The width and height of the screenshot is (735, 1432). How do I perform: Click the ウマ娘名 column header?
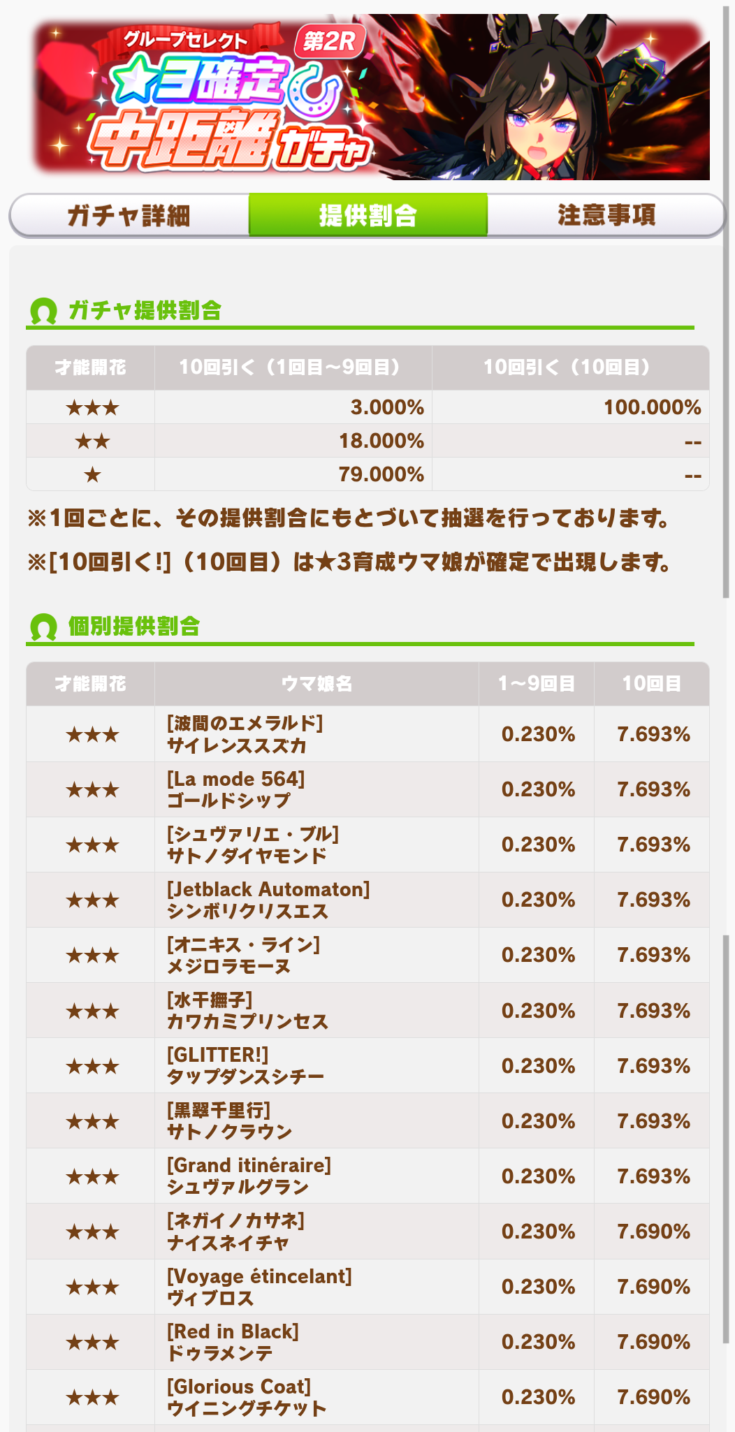coord(316,684)
